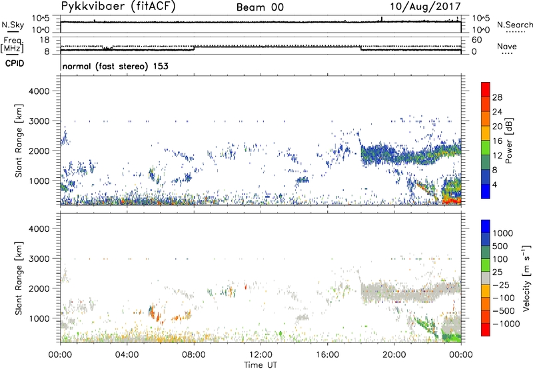Click the 'CPID' row label

click(x=15, y=63)
